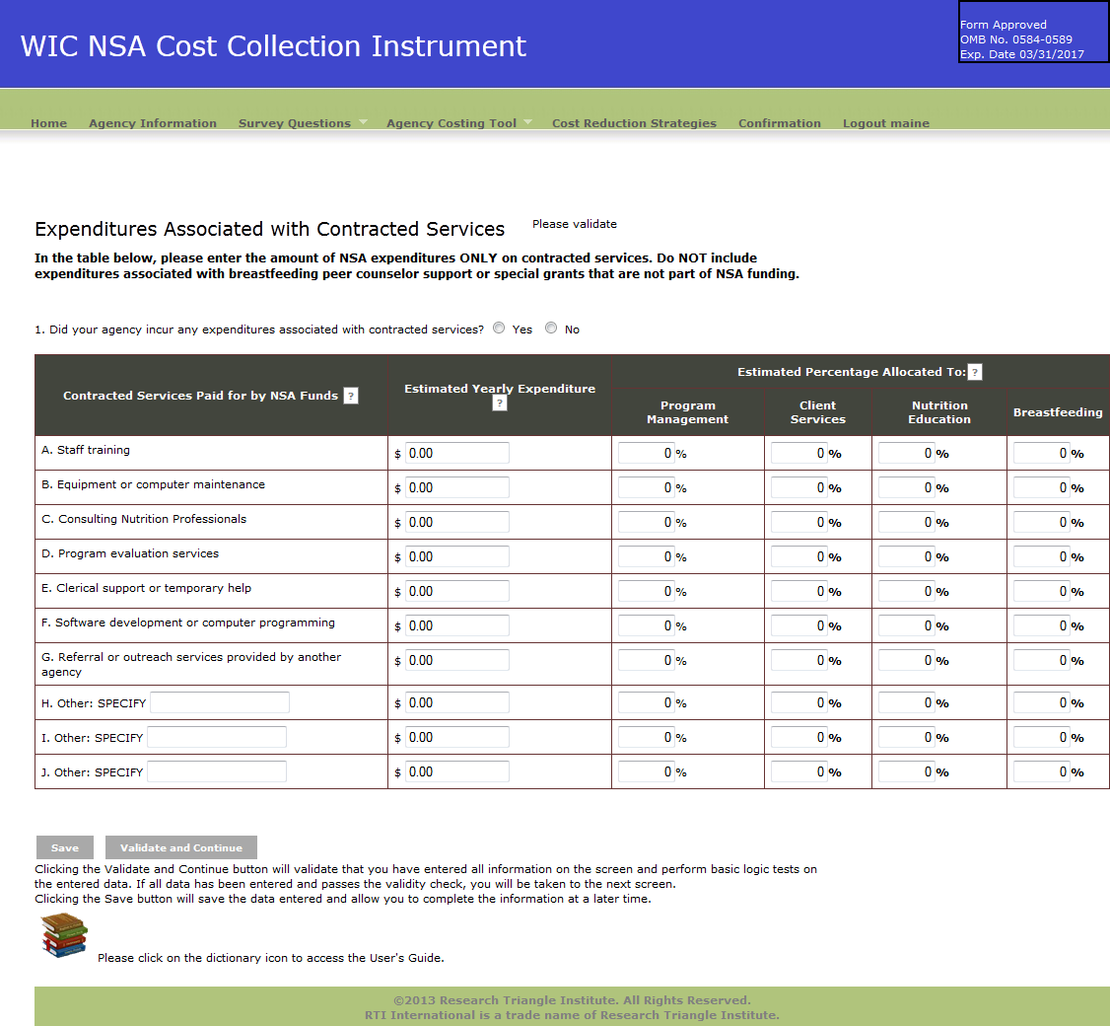Click the 'Nutrition Education' column header
Screen dimensions: 1110x1026
(x=939, y=412)
